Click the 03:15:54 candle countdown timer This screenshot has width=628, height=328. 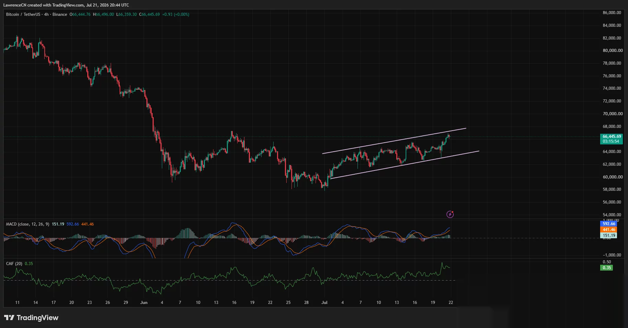click(611, 141)
